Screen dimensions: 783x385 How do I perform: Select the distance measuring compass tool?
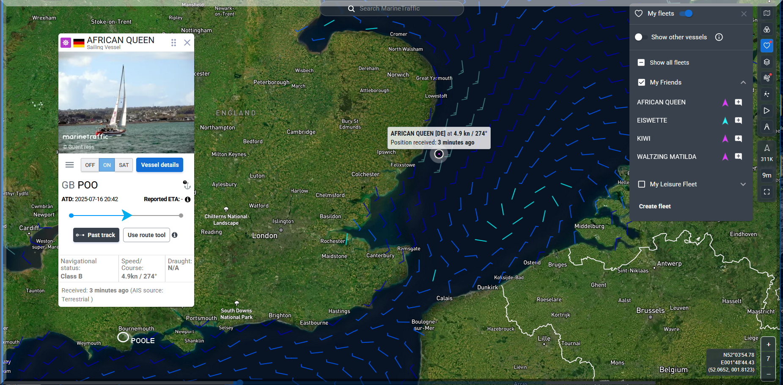click(767, 127)
